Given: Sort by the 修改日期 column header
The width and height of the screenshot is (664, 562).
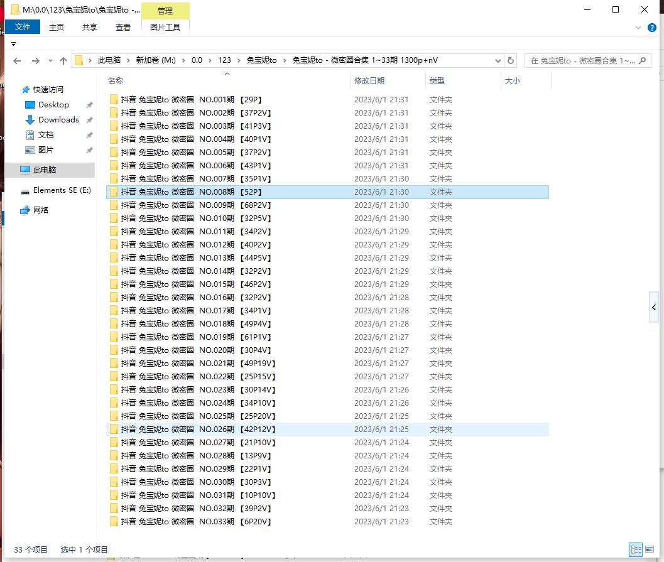Looking at the screenshot, I should (x=369, y=80).
